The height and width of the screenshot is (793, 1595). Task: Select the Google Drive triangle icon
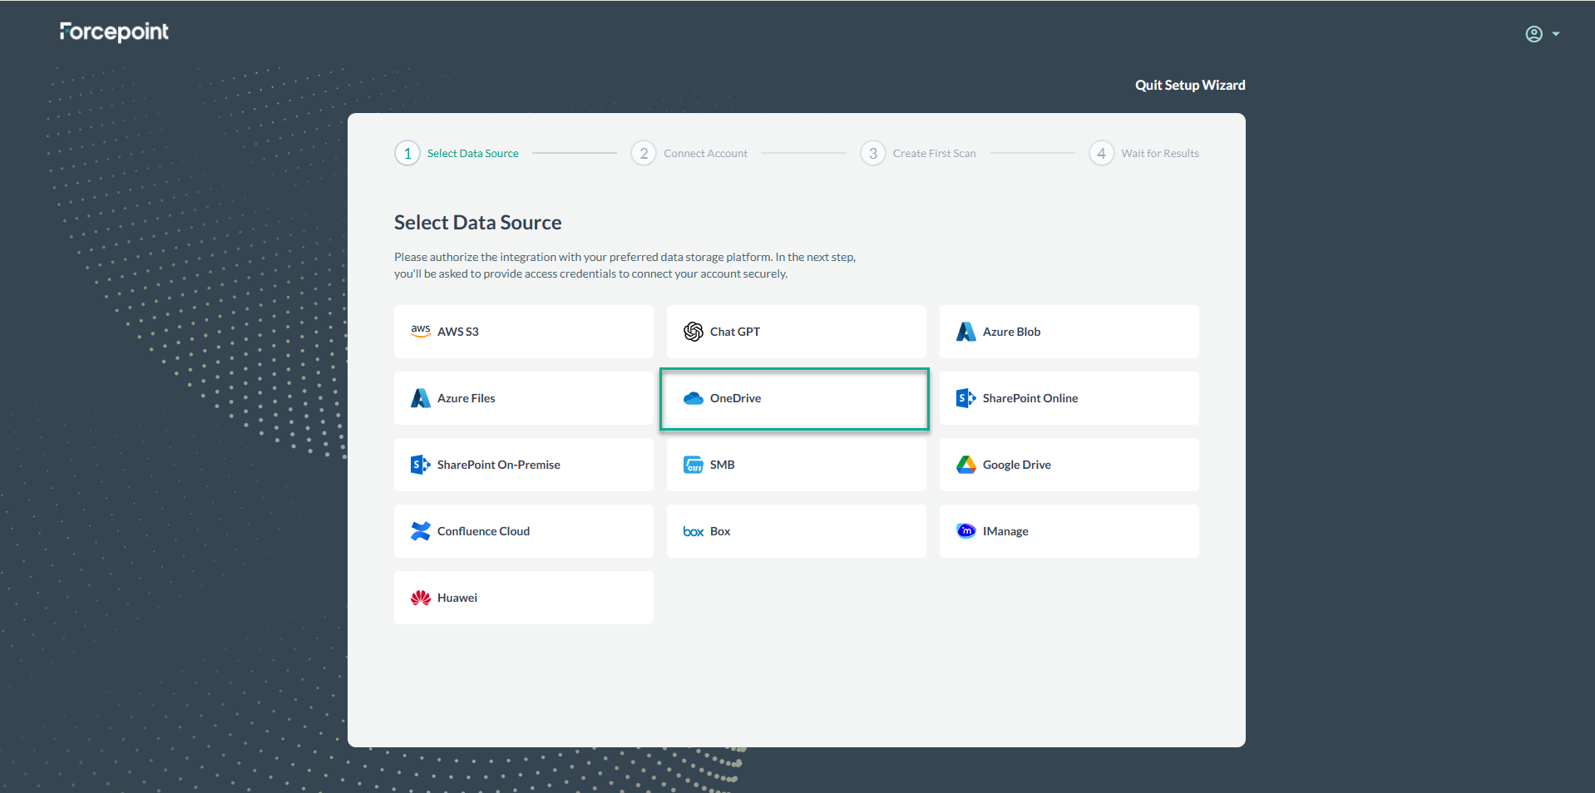[965, 465]
